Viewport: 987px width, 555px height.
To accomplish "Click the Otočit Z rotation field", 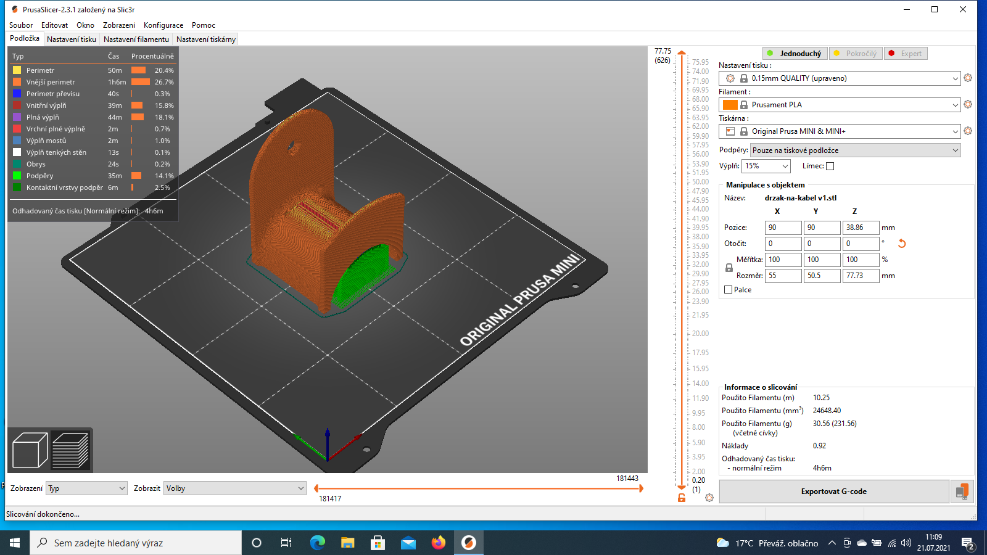I will [x=861, y=244].
